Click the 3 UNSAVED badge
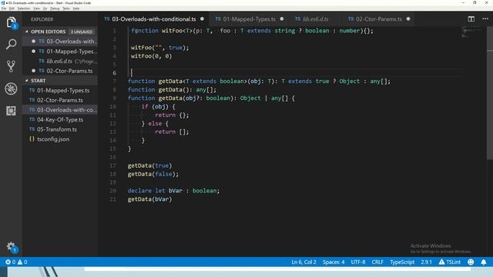Viewport: 493px width, 277px height. [x=82, y=32]
